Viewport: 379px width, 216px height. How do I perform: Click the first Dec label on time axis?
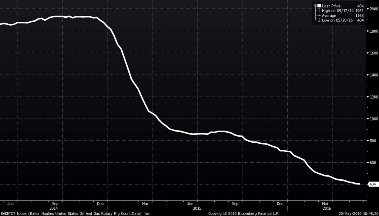click(100, 203)
